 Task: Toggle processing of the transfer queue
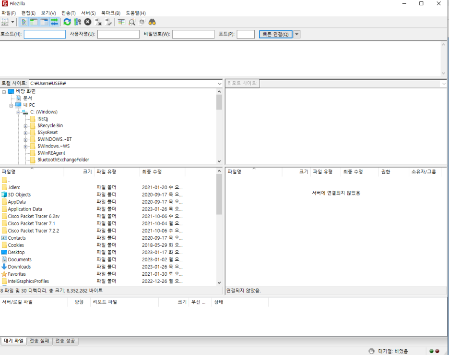[x=78, y=22]
